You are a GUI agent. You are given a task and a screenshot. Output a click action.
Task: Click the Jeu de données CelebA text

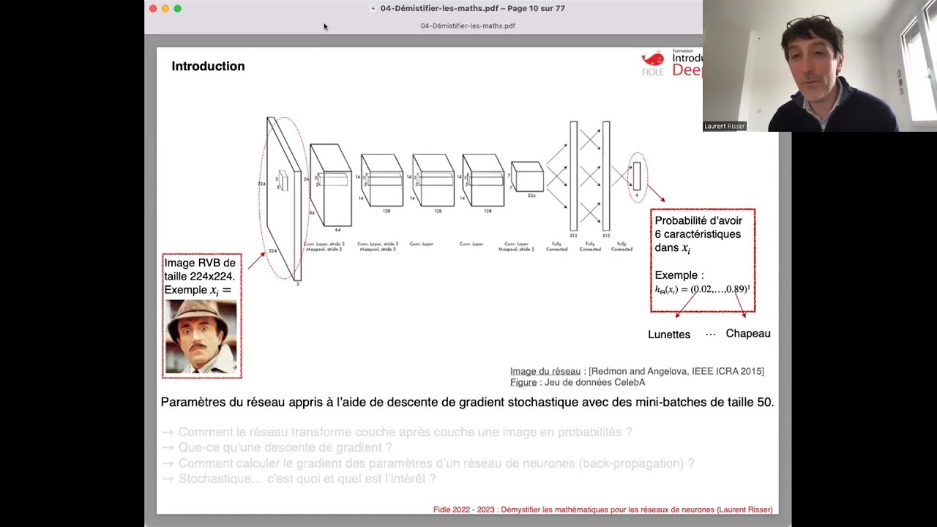[594, 382]
